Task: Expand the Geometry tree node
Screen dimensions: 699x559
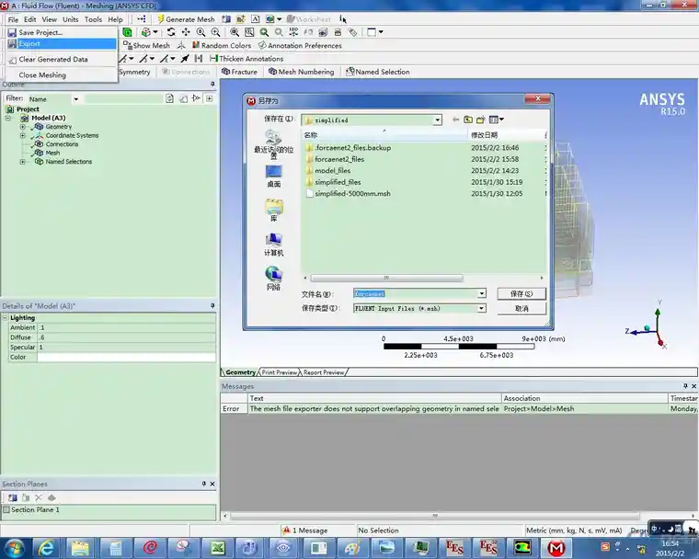Action: tap(23, 127)
